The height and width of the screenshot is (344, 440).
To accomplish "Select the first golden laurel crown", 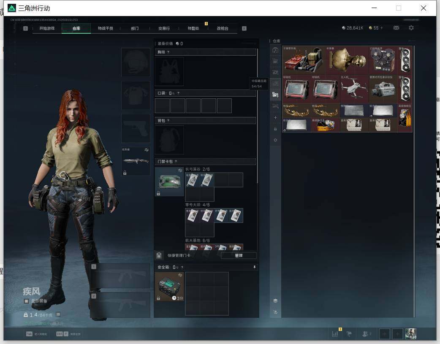I will pyautogui.click(x=297, y=110).
